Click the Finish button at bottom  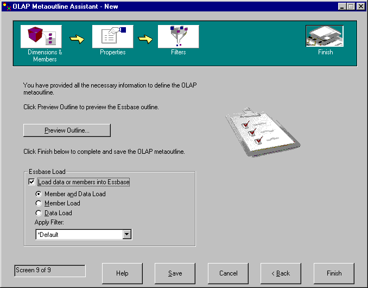[x=334, y=273]
